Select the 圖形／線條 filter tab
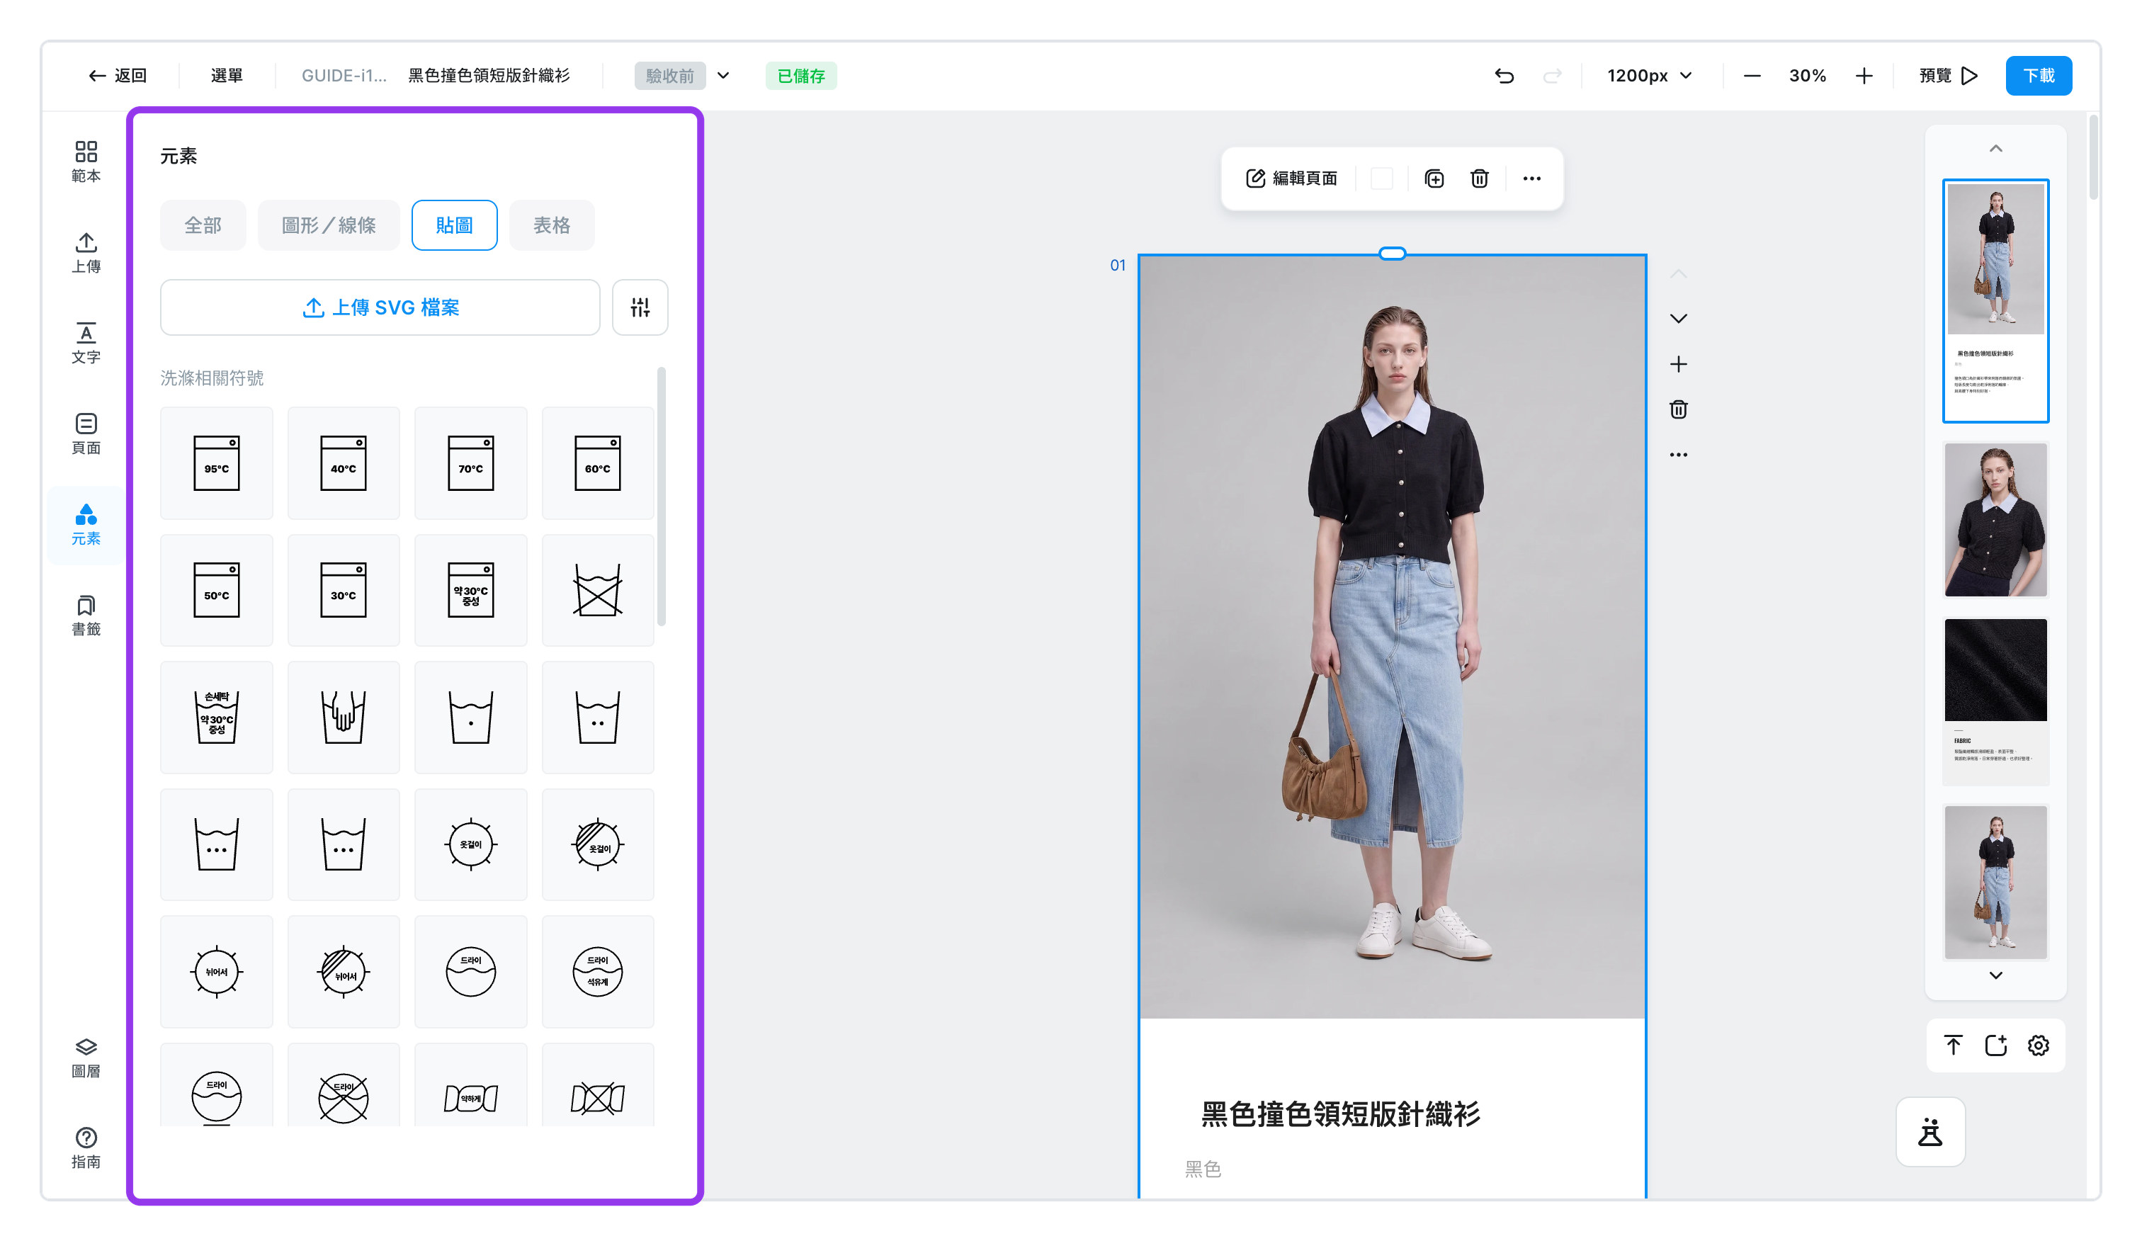This screenshot has height=1241, width=2142. coord(329,225)
